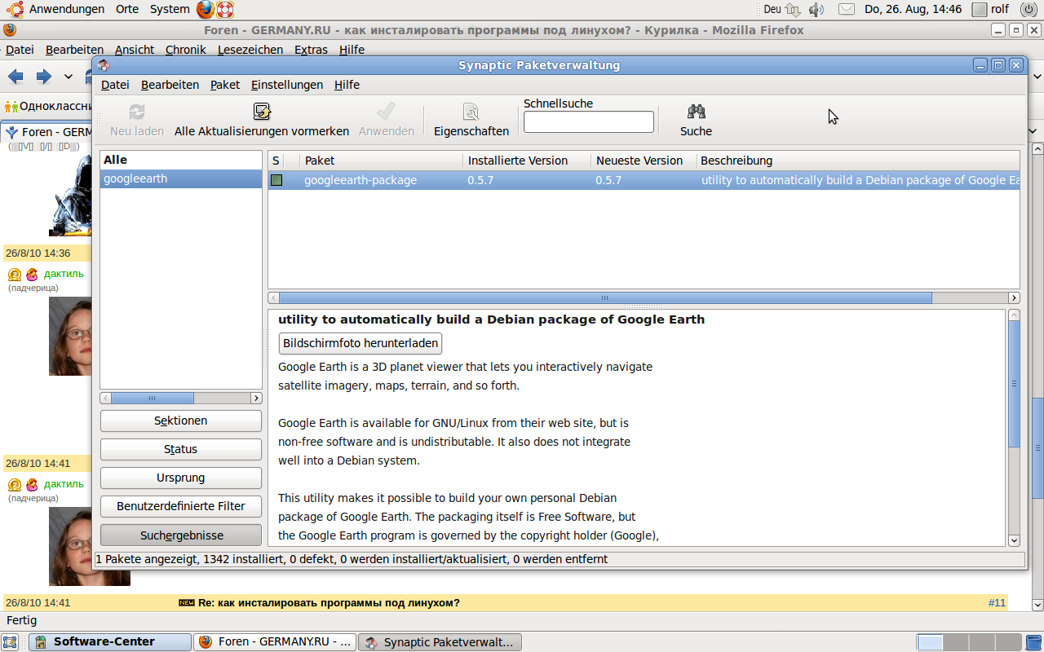Click the Status filter button
The width and height of the screenshot is (1044, 652).
tap(181, 449)
